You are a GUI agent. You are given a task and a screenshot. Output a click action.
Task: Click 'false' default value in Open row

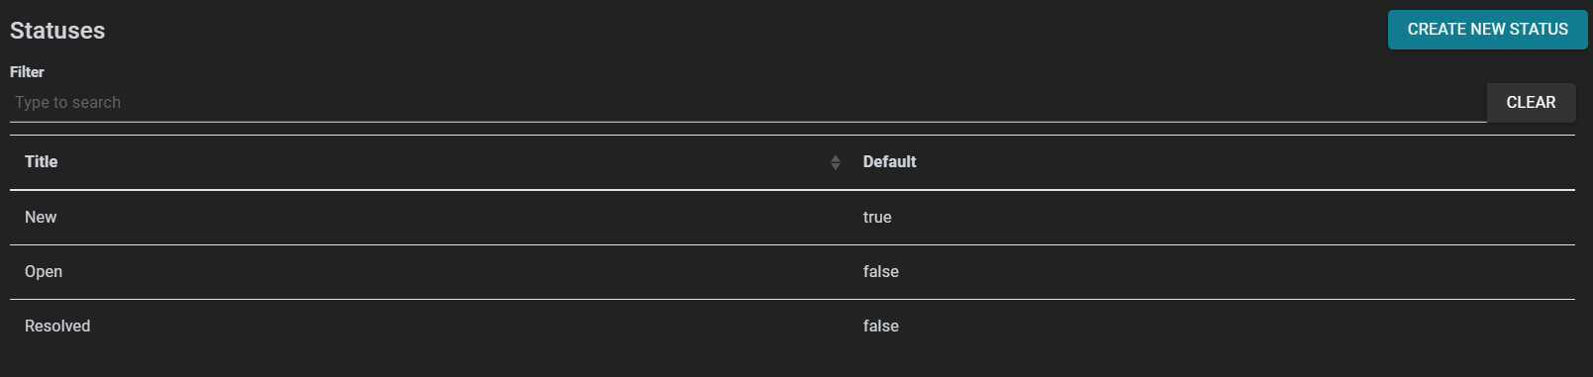tap(881, 272)
